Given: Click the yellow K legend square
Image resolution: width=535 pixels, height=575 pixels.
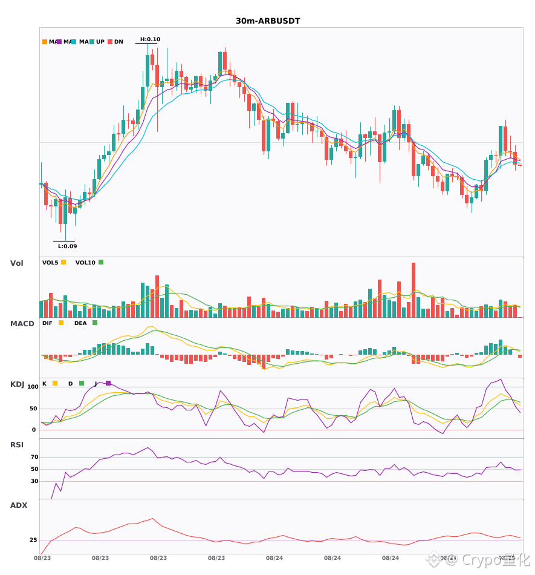Looking at the screenshot, I should (x=55, y=383).
